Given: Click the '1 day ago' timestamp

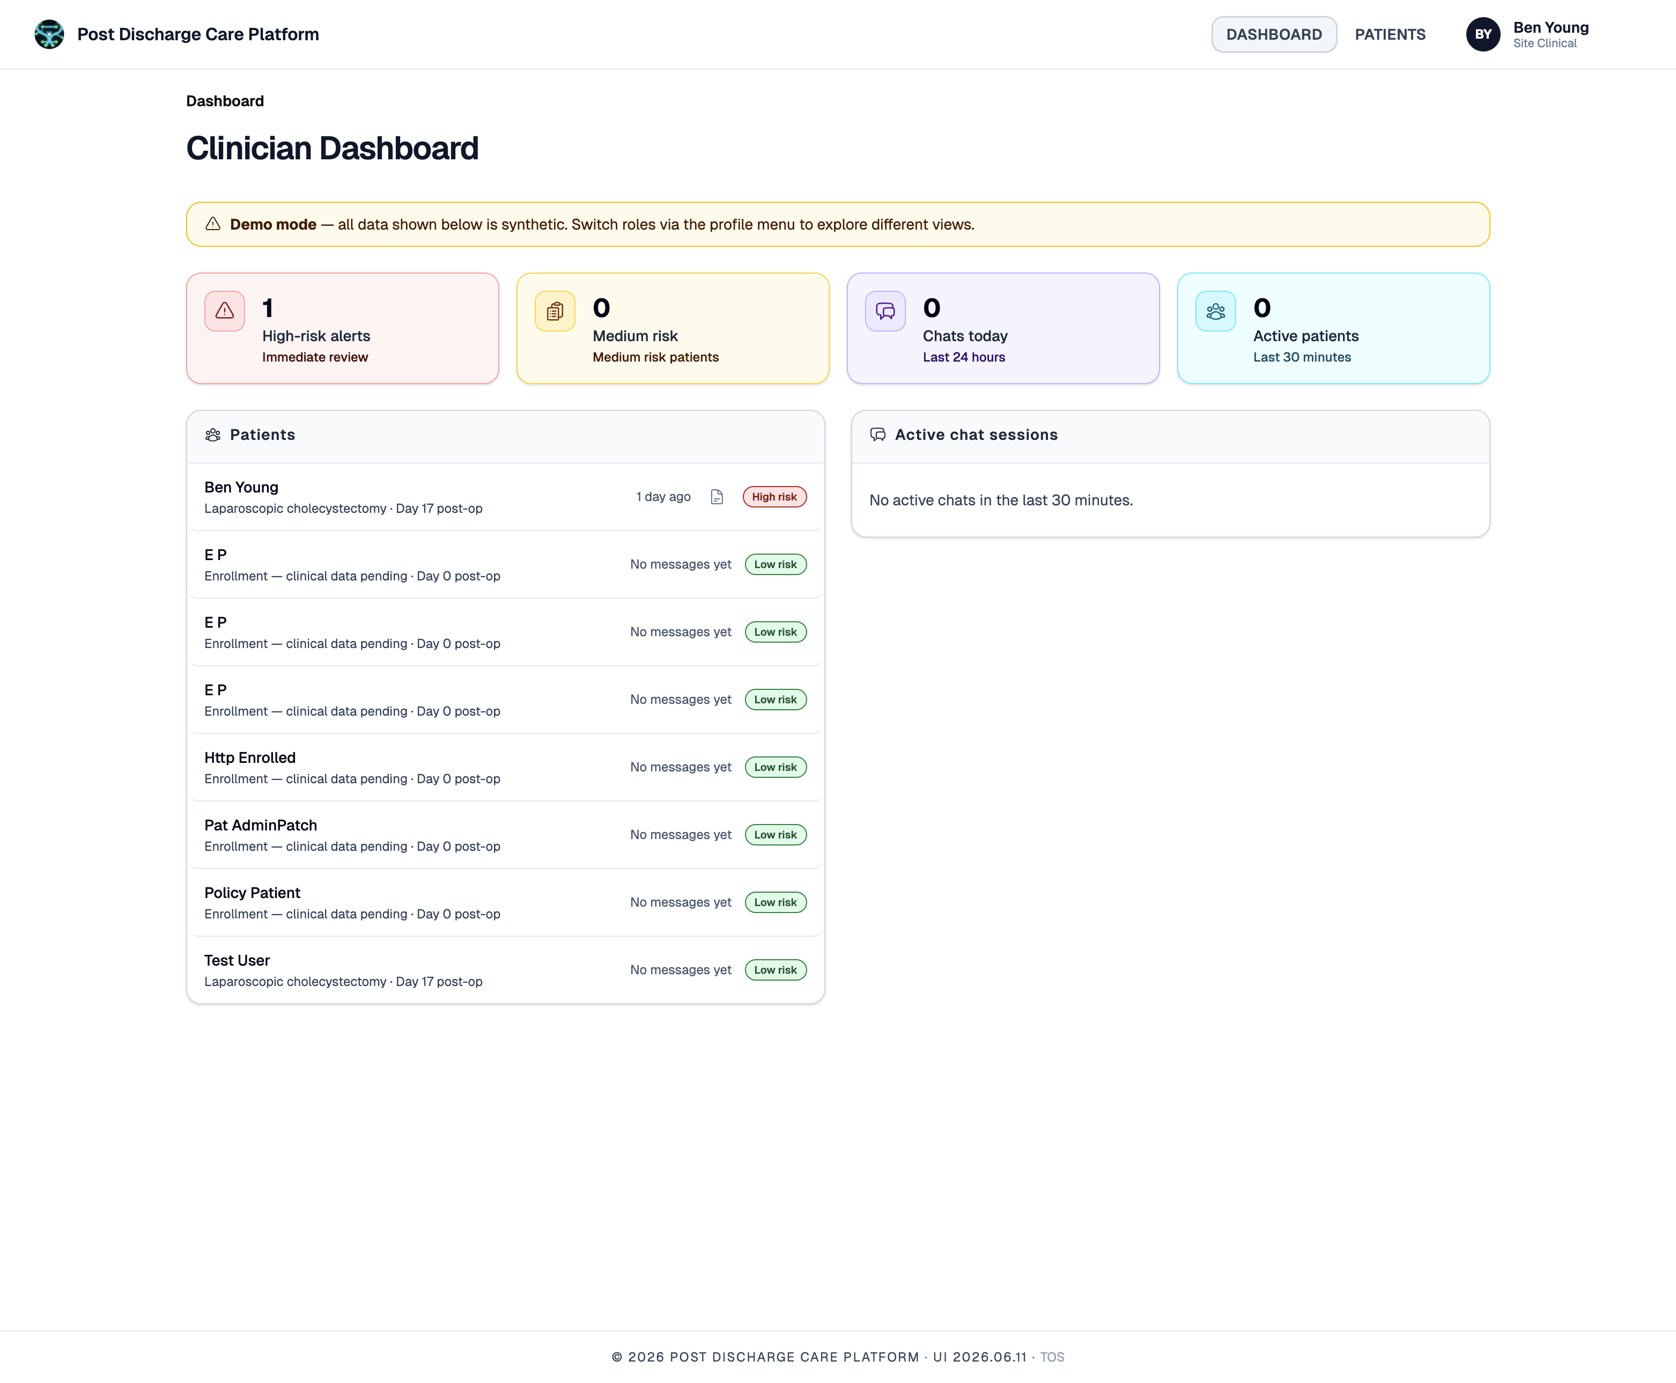Looking at the screenshot, I should click(x=663, y=497).
